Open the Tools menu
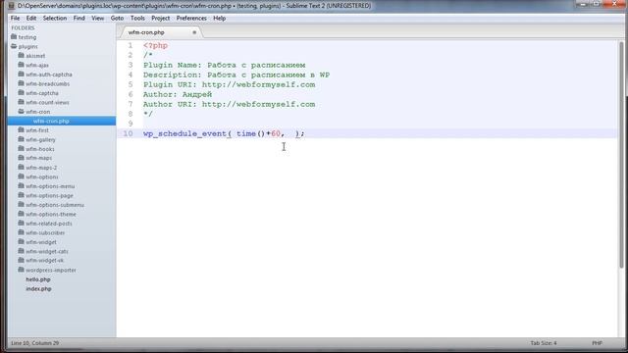Image resolution: width=628 pixels, height=353 pixels. 137,18
